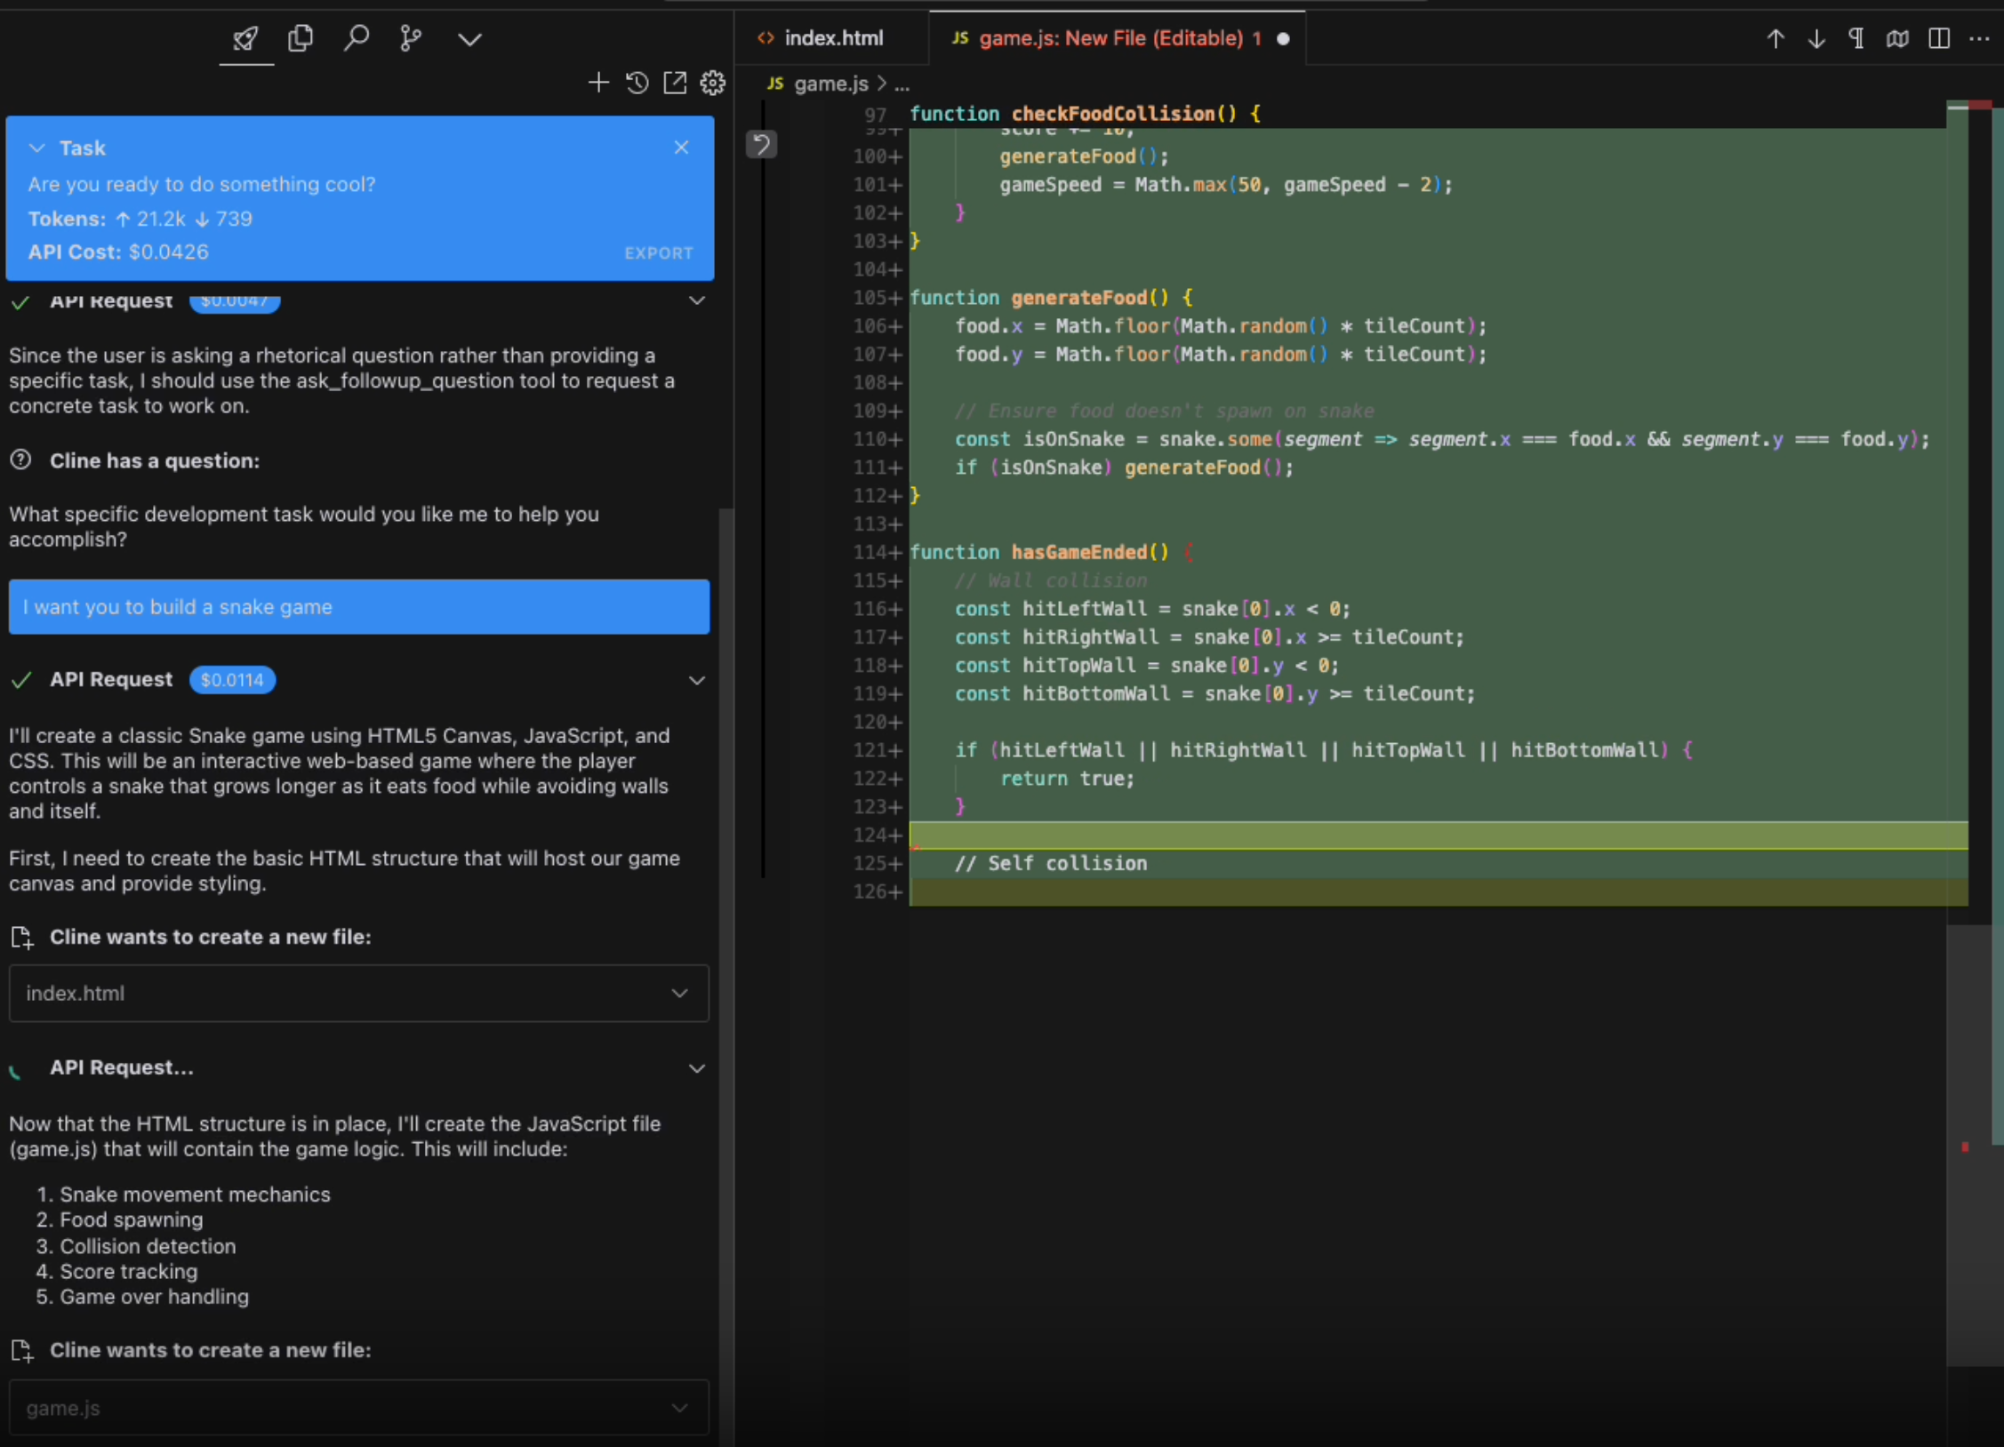
Task: Open Cline task history
Action: [x=637, y=83]
